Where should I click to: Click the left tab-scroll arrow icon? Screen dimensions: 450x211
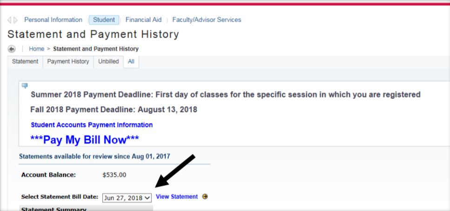coord(9,20)
